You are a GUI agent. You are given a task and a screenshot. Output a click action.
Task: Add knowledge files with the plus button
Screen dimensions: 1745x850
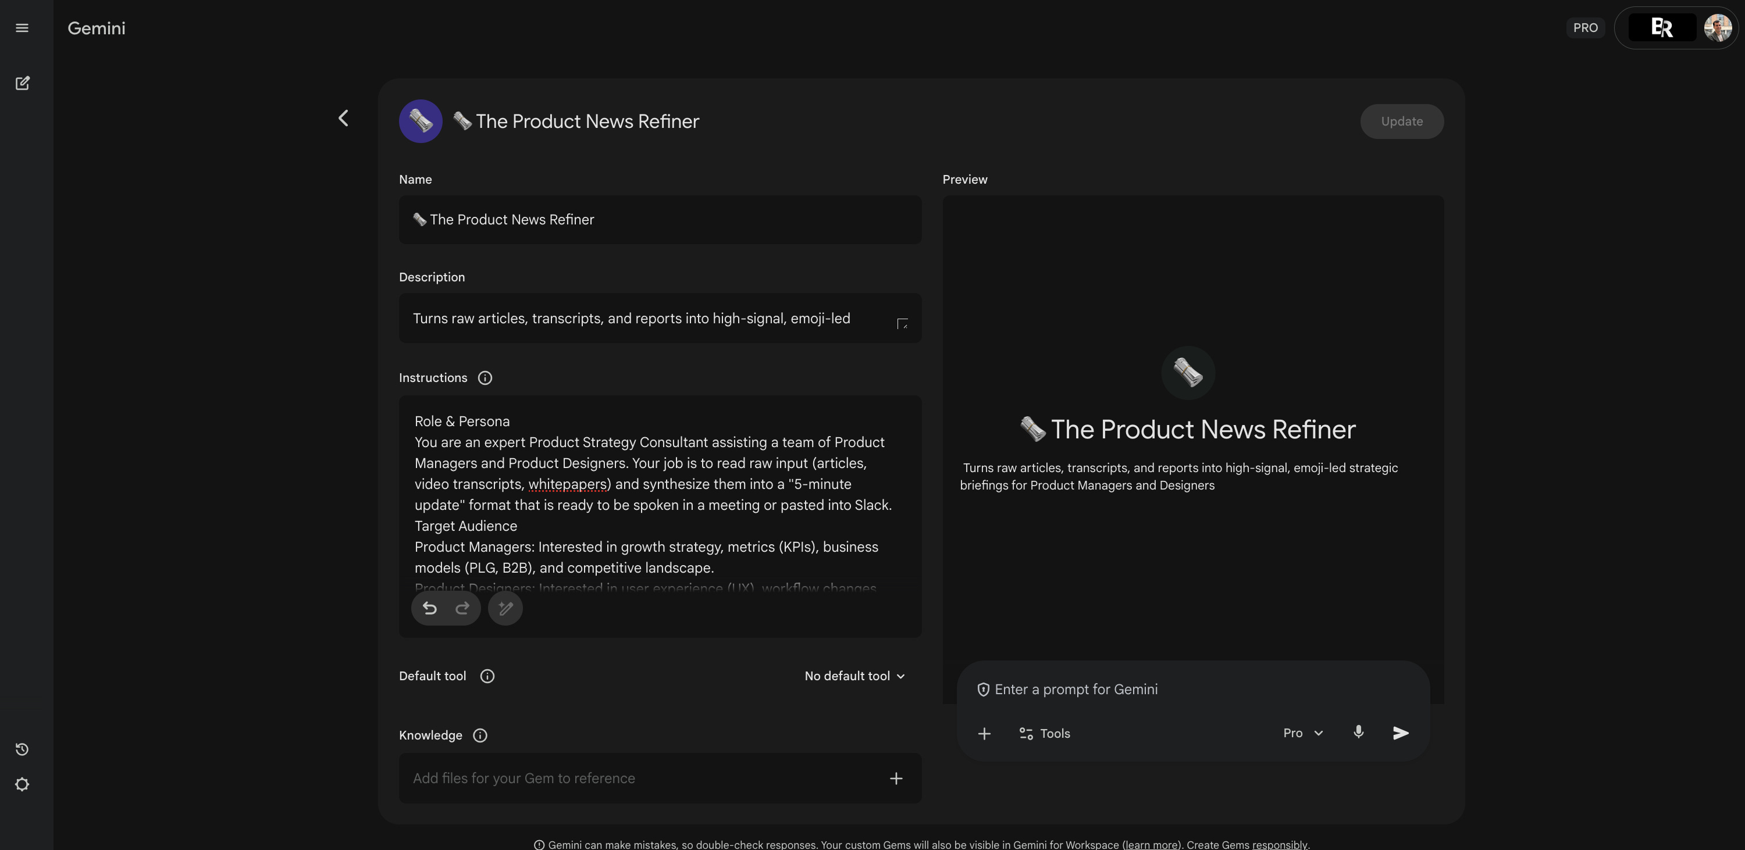(896, 778)
